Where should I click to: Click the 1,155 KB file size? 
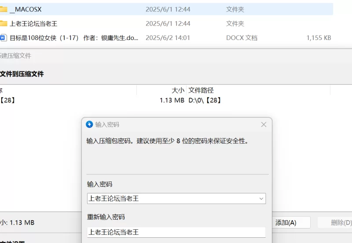(x=319, y=38)
